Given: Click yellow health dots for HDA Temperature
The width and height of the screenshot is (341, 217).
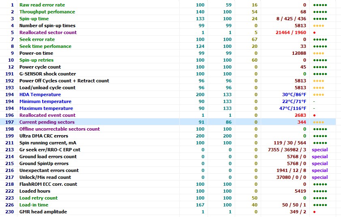Looking at the screenshot, I should [319, 95].
